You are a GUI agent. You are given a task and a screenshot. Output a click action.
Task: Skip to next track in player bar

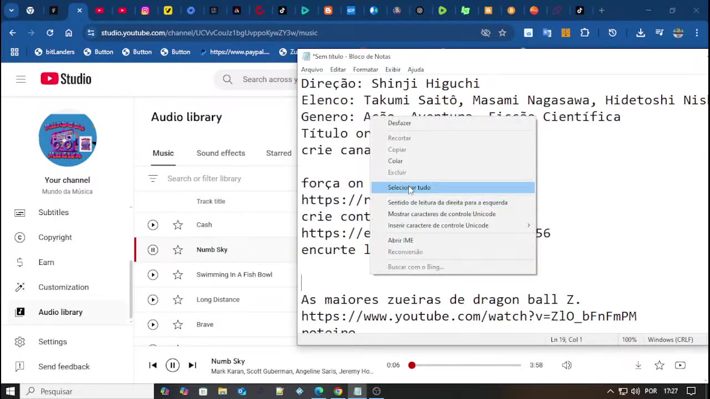[x=192, y=365]
